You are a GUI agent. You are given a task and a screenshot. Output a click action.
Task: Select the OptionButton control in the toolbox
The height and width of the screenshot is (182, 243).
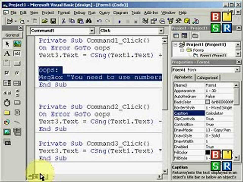coord(17,73)
